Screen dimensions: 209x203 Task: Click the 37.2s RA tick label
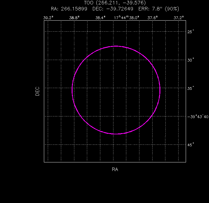click(179, 18)
